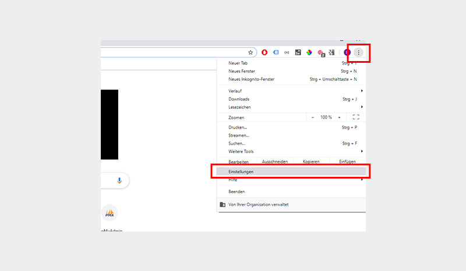This screenshot has width=466, height=271.
Task: Click the bookmark star in address bar
Action: pos(250,52)
